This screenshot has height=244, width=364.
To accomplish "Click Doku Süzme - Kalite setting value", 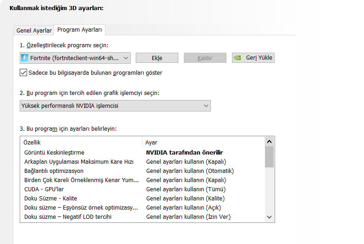I will pyautogui.click(x=185, y=198).
